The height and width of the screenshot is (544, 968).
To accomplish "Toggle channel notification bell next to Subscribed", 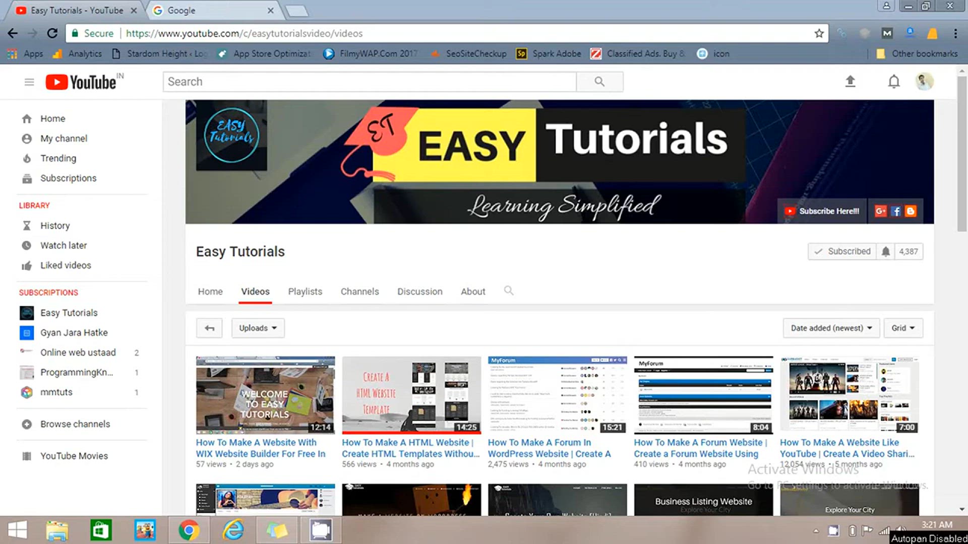I will click(x=885, y=251).
